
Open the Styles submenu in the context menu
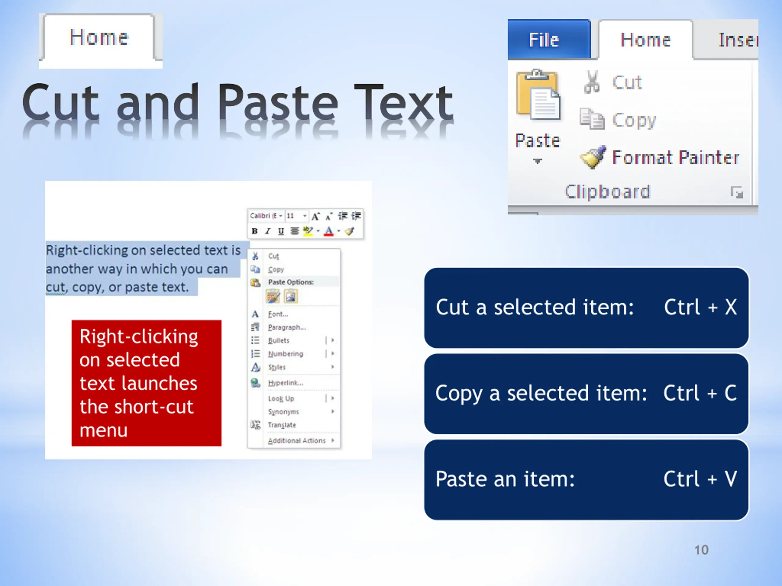[x=294, y=367]
